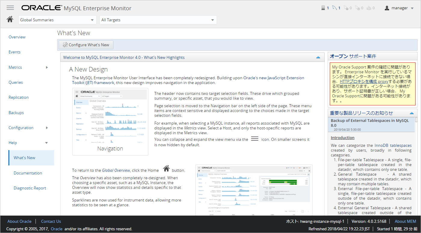This screenshot has height=233, width=421.
Task: Click the Introduction heading in the announcement
Action: click(342, 138)
